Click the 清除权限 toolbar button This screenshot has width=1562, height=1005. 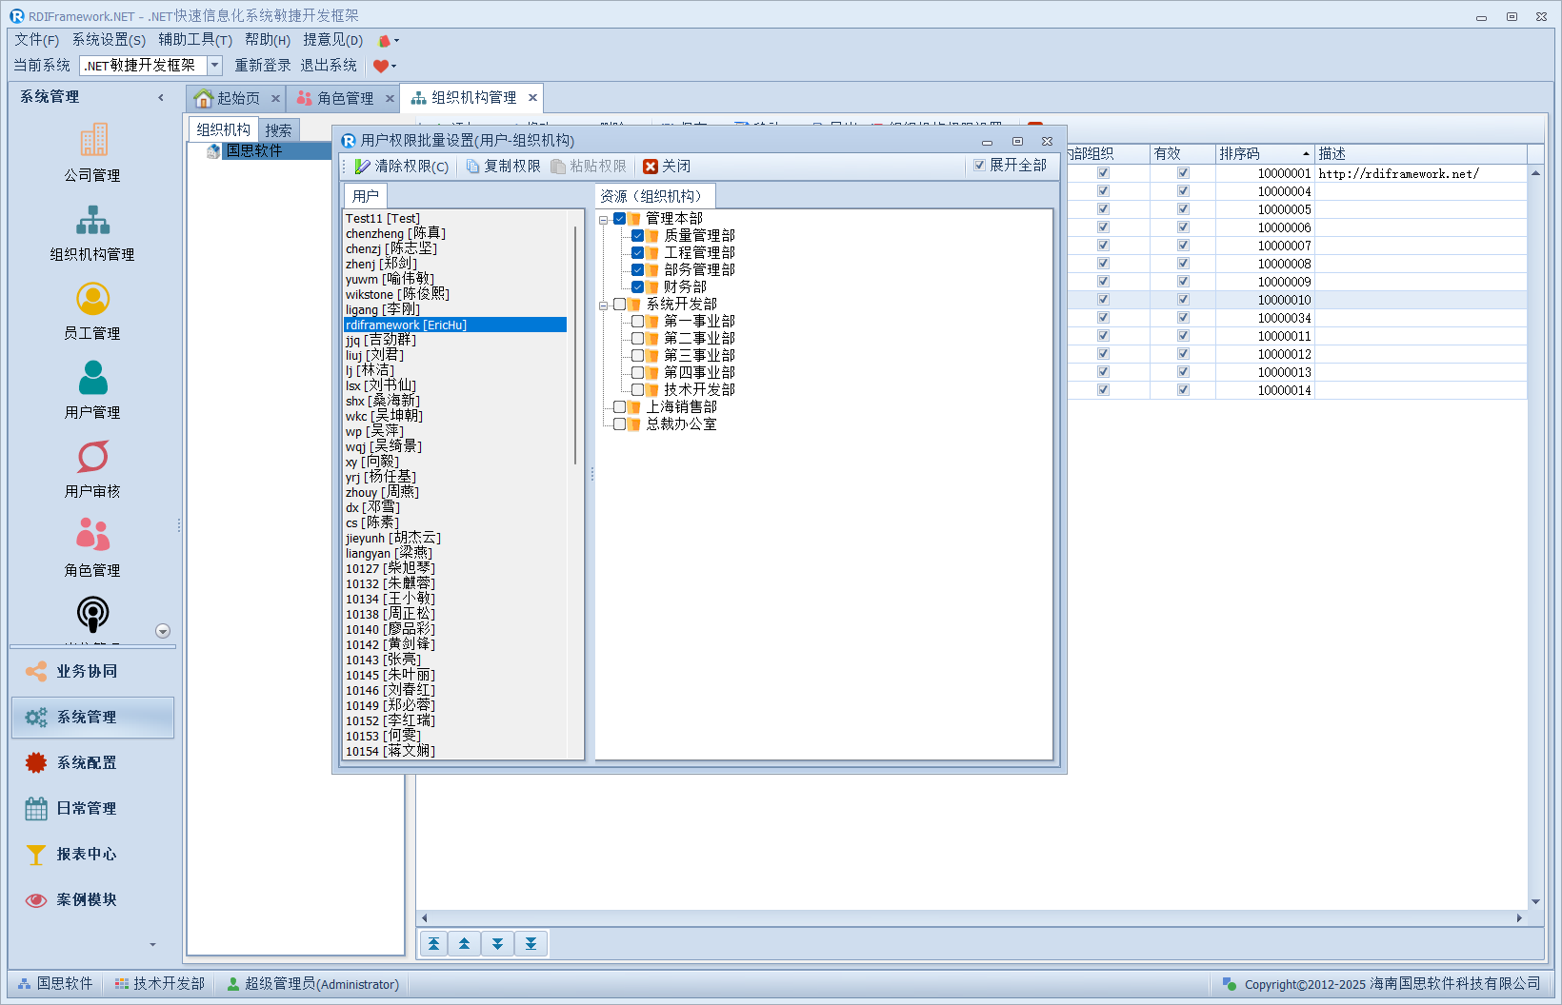(401, 167)
